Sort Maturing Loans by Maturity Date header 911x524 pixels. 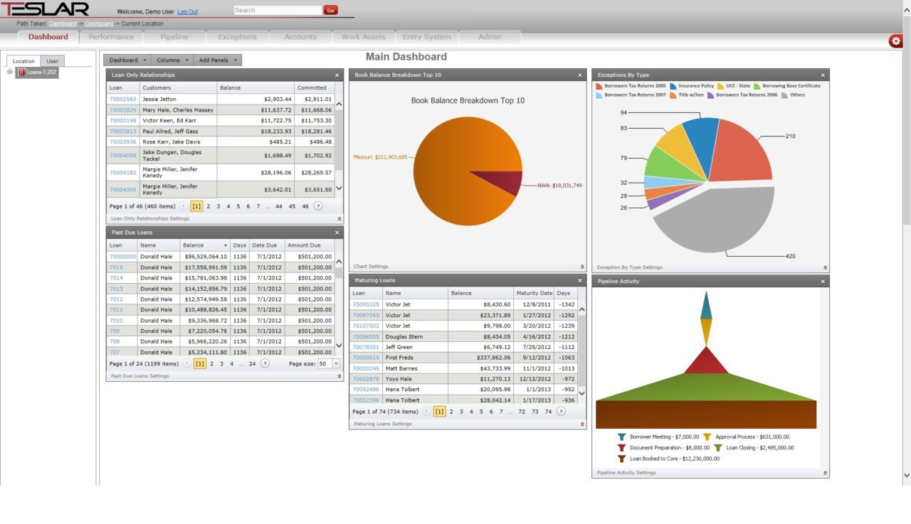pyautogui.click(x=534, y=293)
